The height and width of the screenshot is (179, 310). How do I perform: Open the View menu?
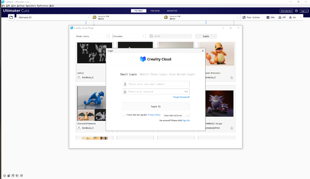14,6
